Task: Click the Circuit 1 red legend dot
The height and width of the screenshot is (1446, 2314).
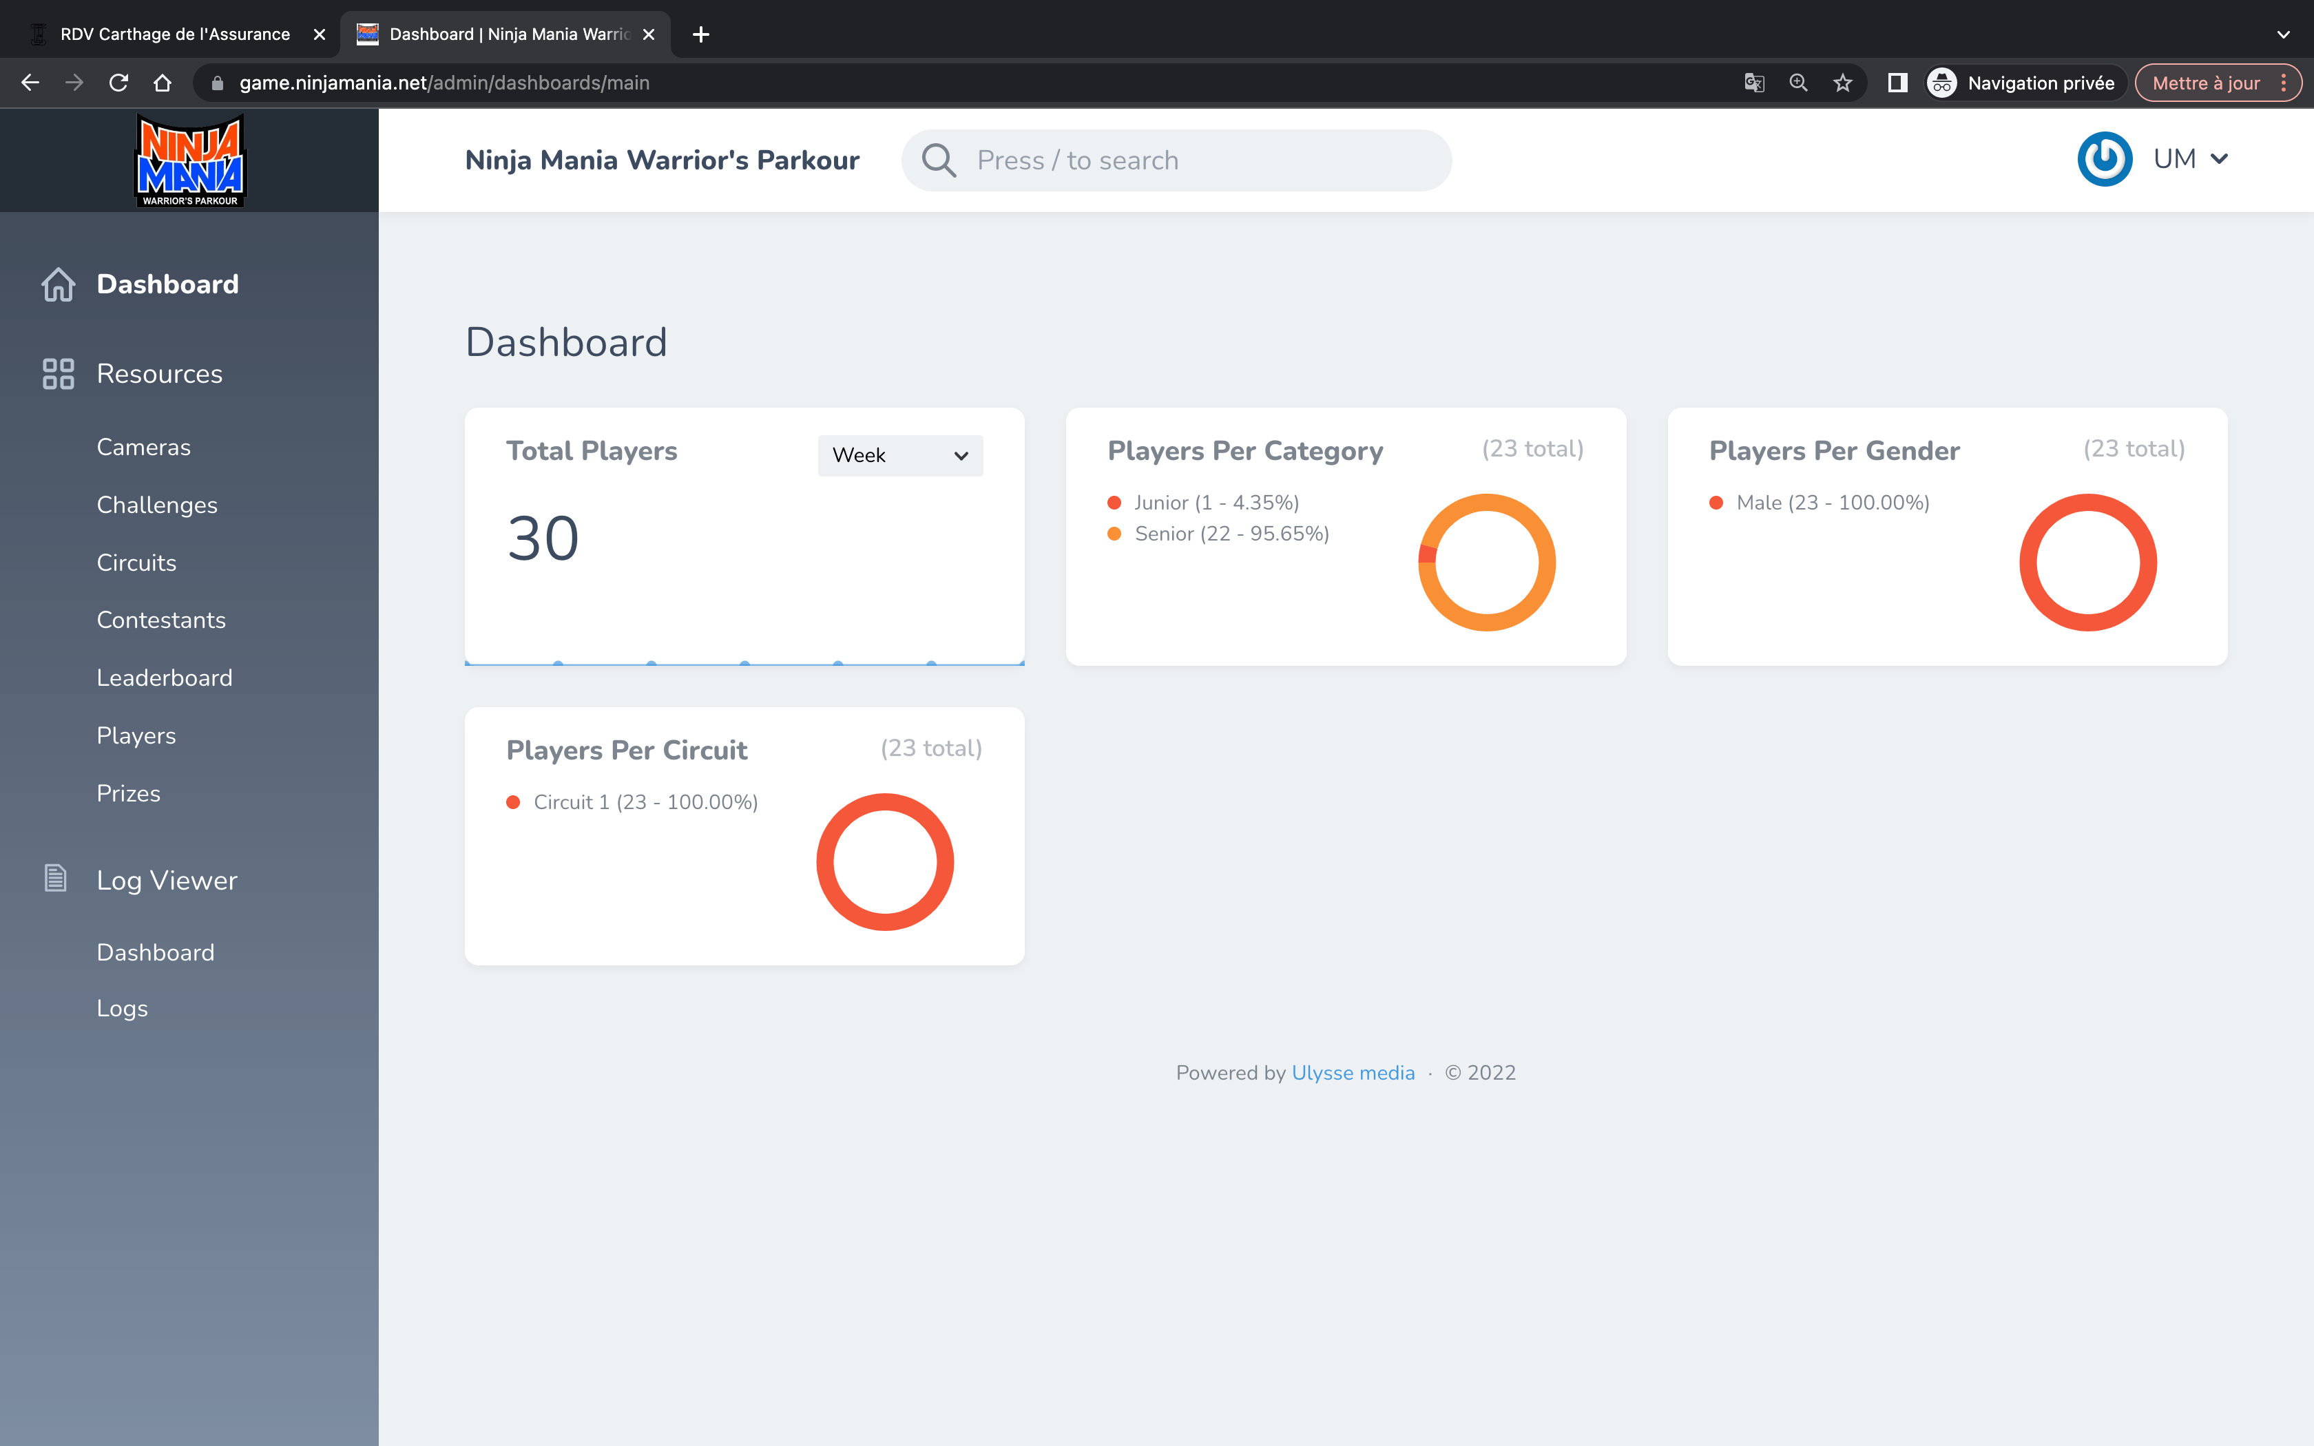Action: [514, 802]
